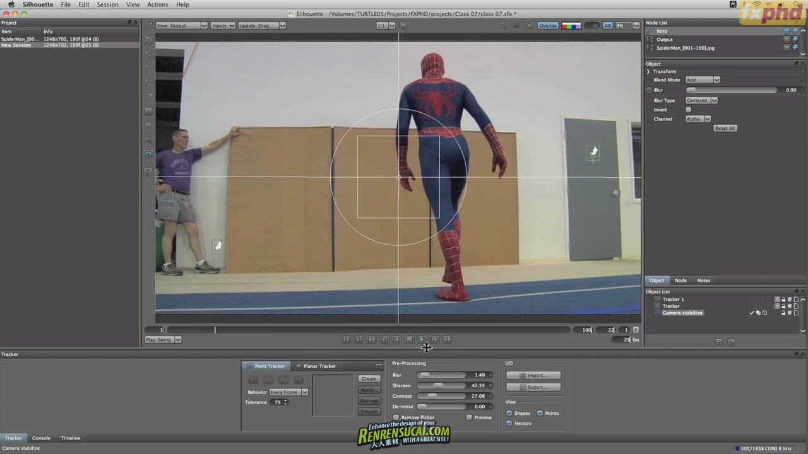Open the Channel Alpha dropdown
Viewport: 808px width, 454px height.
(698, 119)
